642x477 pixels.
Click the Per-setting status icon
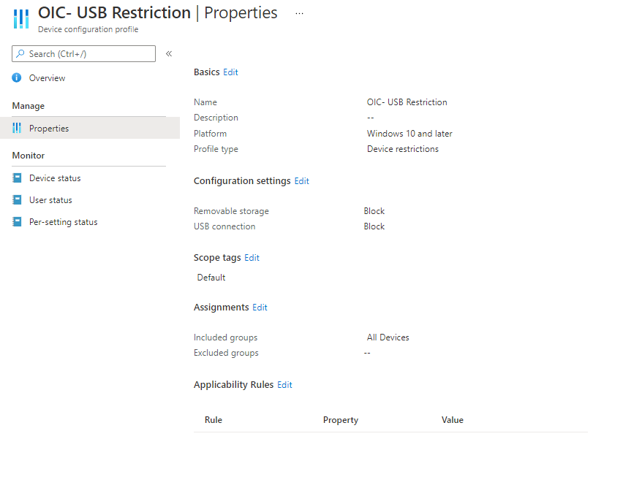point(16,221)
